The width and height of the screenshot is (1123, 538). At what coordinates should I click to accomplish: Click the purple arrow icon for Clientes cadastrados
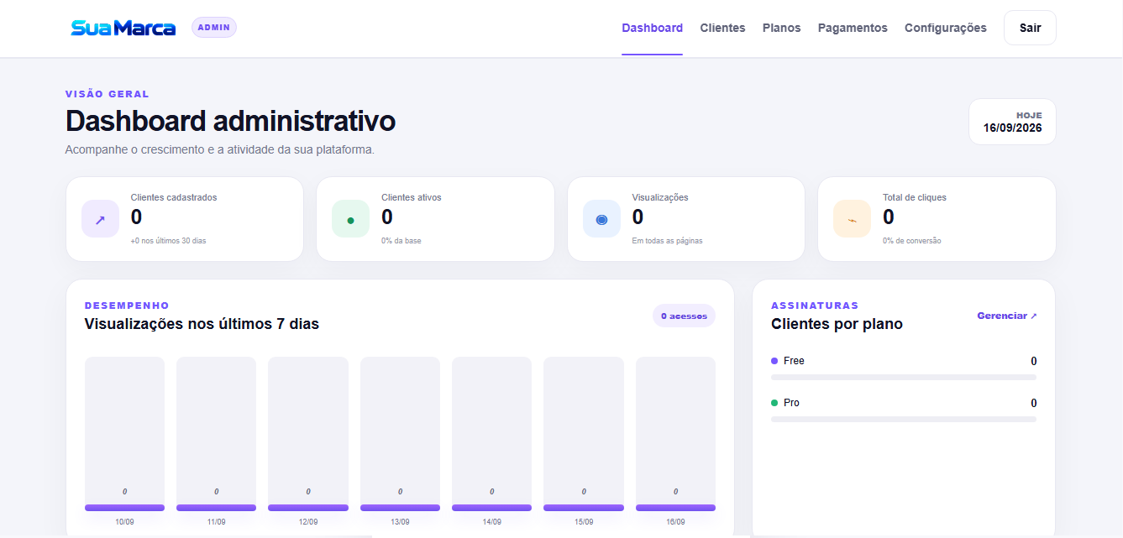(x=100, y=219)
